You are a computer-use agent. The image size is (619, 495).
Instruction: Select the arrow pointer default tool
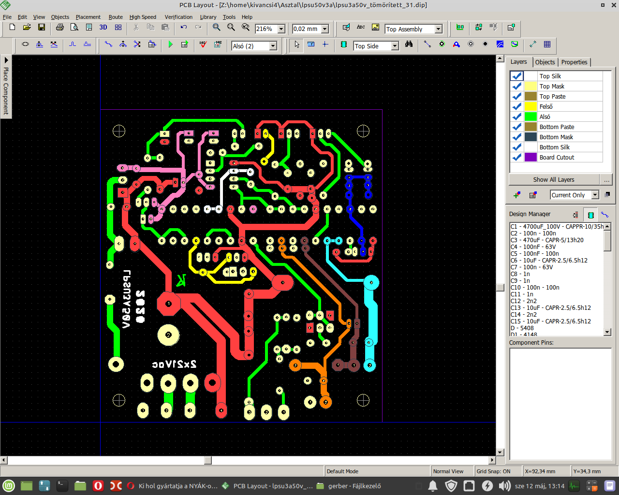point(296,44)
